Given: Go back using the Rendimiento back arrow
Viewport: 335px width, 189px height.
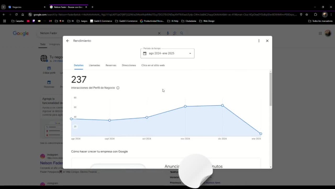Looking at the screenshot, I should (x=68, y=41).
